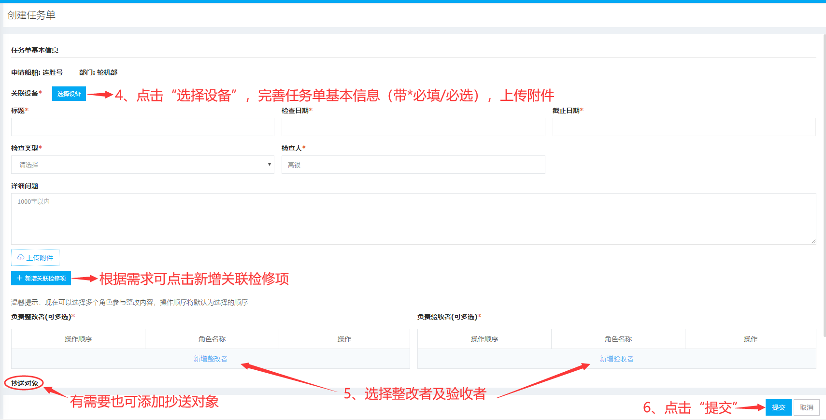Viewport: 826px width, 420px height.
Task: Click the 温馨提示 hint text
Action: coord(129,302)
